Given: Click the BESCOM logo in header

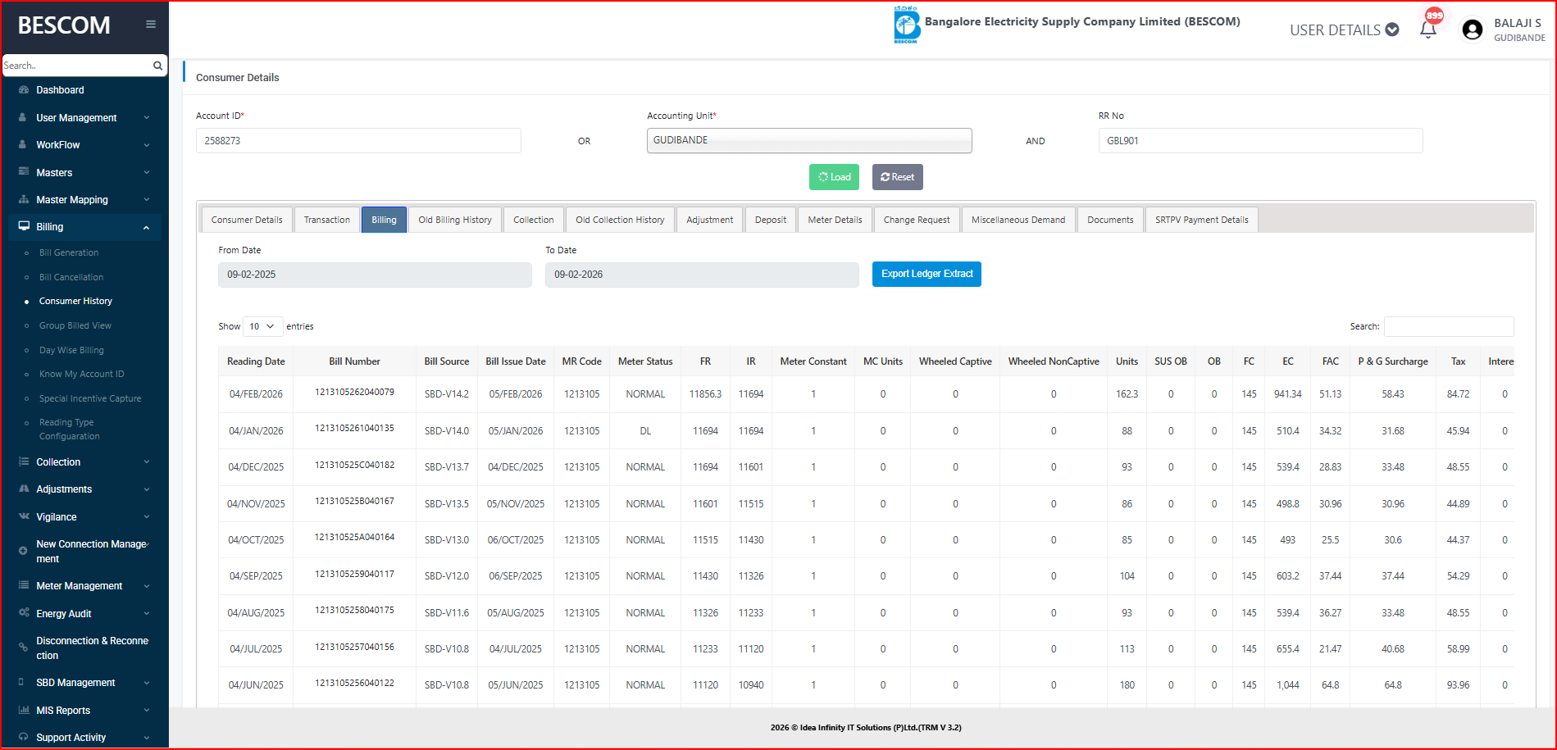Looking at the screenshot, I should click(x=907, y=25).
